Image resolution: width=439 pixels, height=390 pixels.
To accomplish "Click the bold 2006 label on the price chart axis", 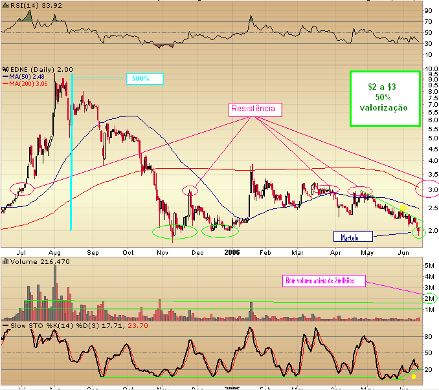I will click(232, 252).
